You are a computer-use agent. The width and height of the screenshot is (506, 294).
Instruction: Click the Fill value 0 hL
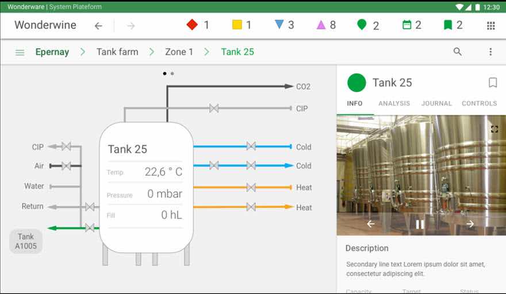171,215
